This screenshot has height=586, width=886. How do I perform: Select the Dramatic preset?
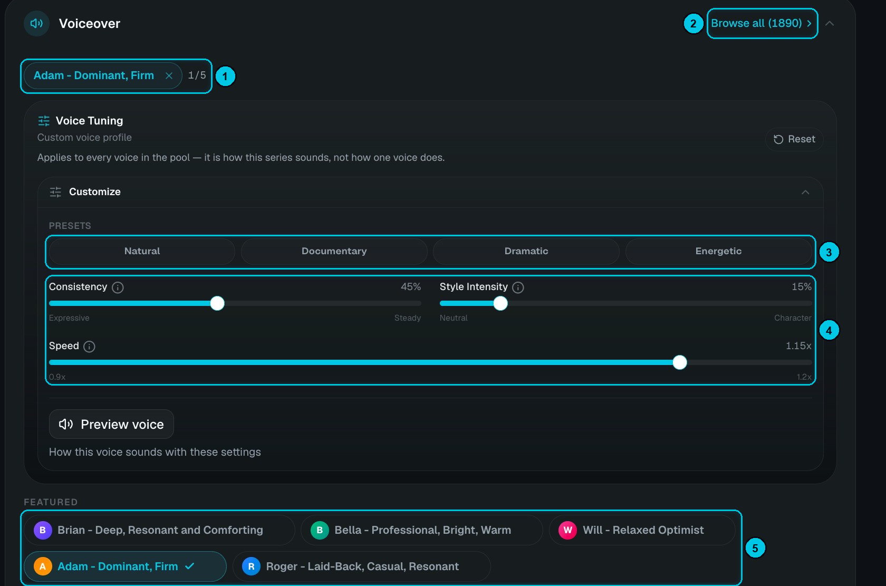[526, 251]
